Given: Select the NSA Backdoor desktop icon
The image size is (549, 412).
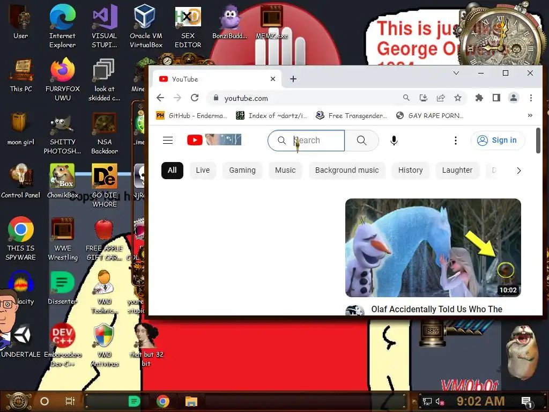Looking at the screenshot, I should tap(105, 133).
